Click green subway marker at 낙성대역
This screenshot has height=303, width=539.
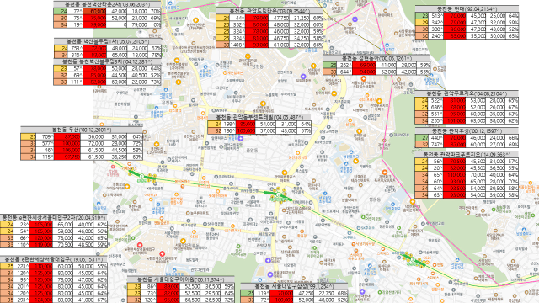point(414,260)
